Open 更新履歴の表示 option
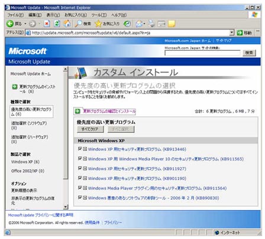Screen dimensions: 265x239 pyautogui.click(x=24, y=191)
